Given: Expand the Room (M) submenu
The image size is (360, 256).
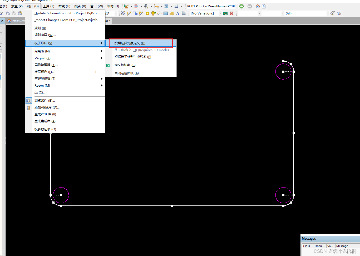Looking at the screenshot, I should click(65, 86).
